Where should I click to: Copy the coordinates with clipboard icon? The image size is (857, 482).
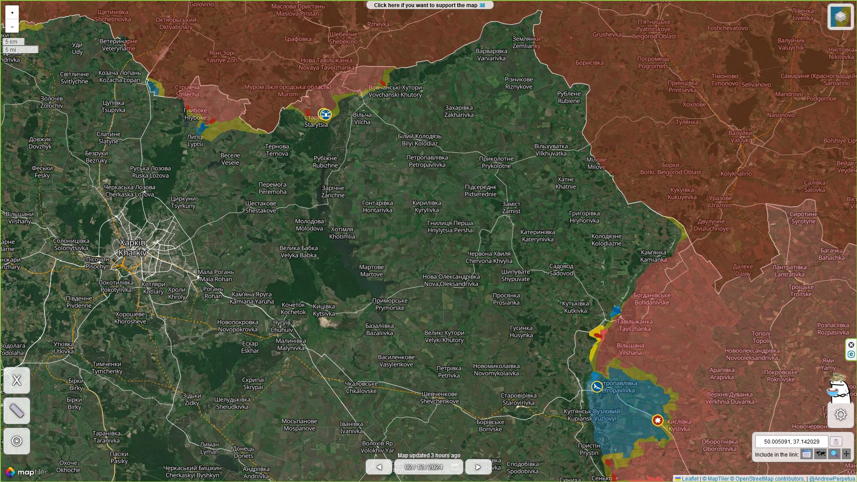(x=836, y=442)
